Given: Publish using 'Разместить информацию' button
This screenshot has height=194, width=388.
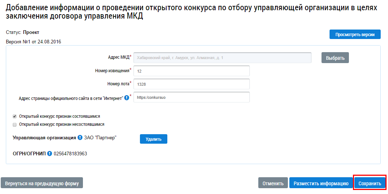Looking at the screenshot, I should click(x=321, y=183).
